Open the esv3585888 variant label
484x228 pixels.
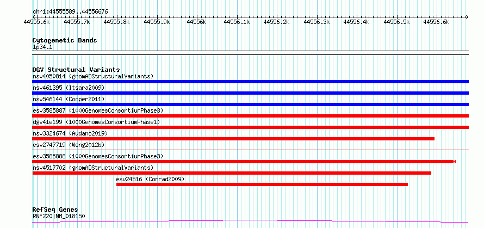(x=98, y=156)
